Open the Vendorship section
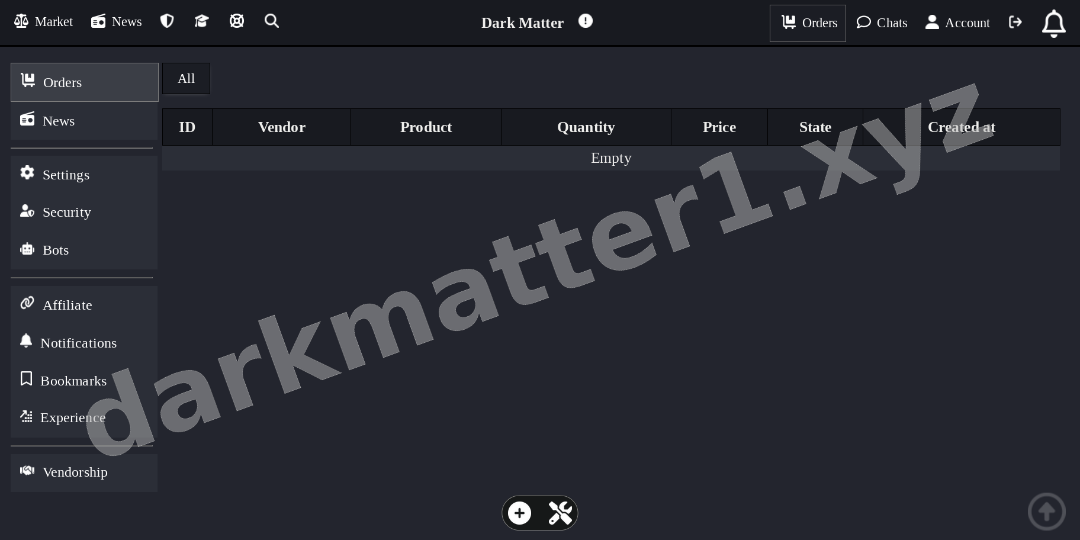 point(75,472)
